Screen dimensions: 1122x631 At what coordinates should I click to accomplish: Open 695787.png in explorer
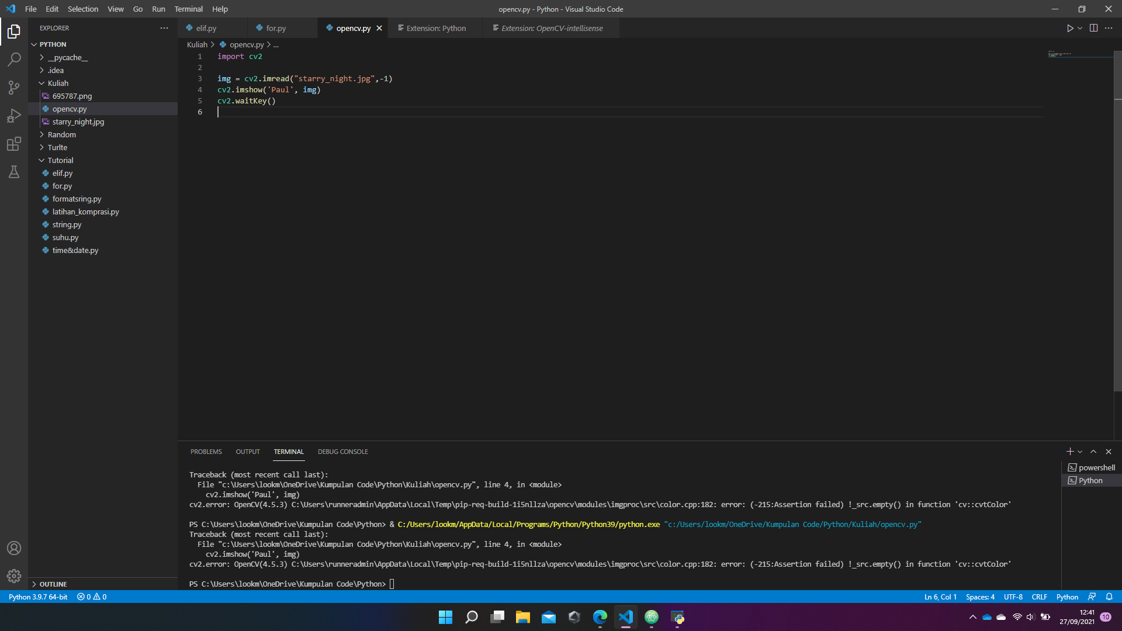(x=103, y=96)
